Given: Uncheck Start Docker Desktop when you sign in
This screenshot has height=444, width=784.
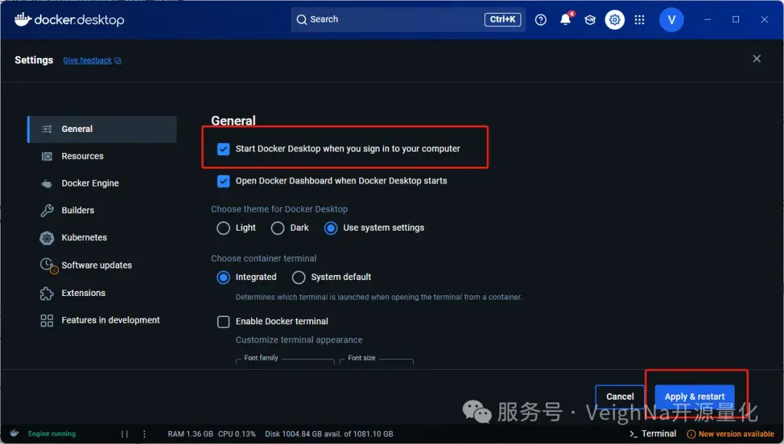Looking at the screenshot, I should click(223, 149).
